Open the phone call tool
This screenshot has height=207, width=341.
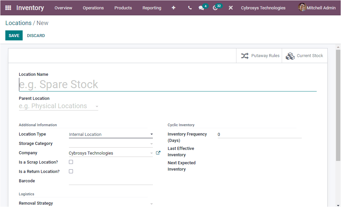(x=189, y=8)
